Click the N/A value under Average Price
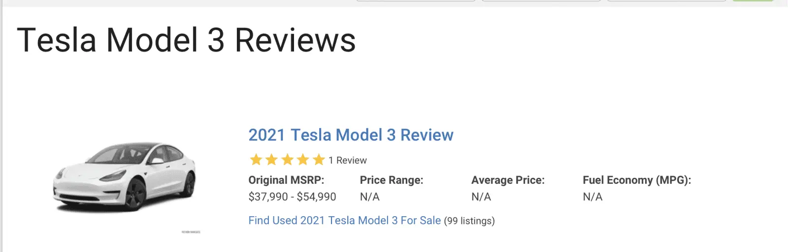788x252 pixels. [x=481, y=197]
